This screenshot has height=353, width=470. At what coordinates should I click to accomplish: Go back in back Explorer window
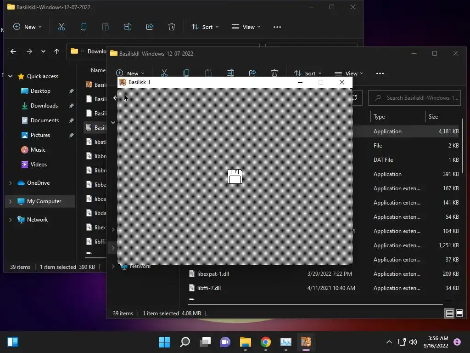(13, 51)
